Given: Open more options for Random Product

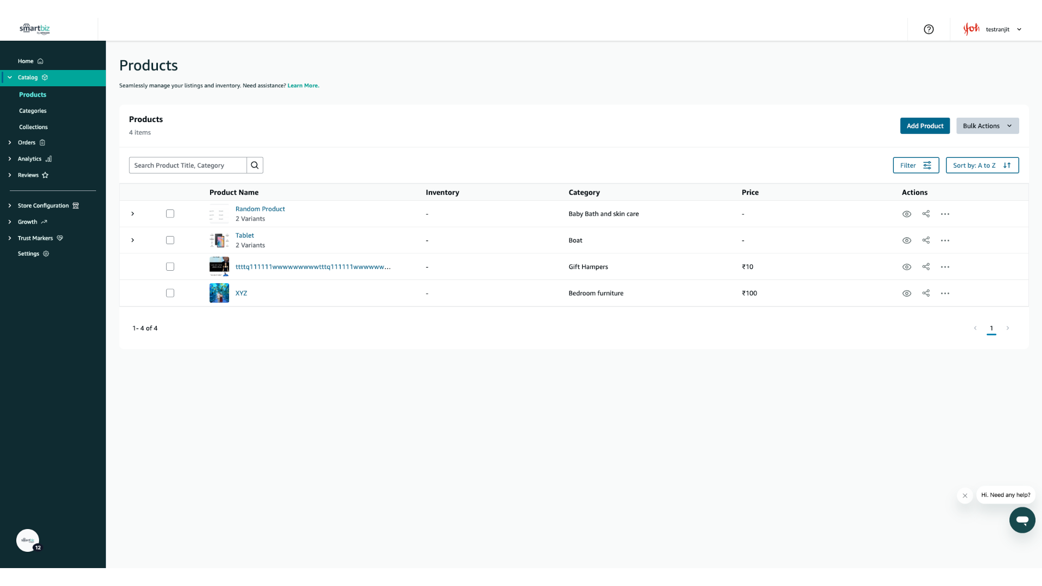Looking at the screenshot, I should pyautogui.click(x=945, y=214).
